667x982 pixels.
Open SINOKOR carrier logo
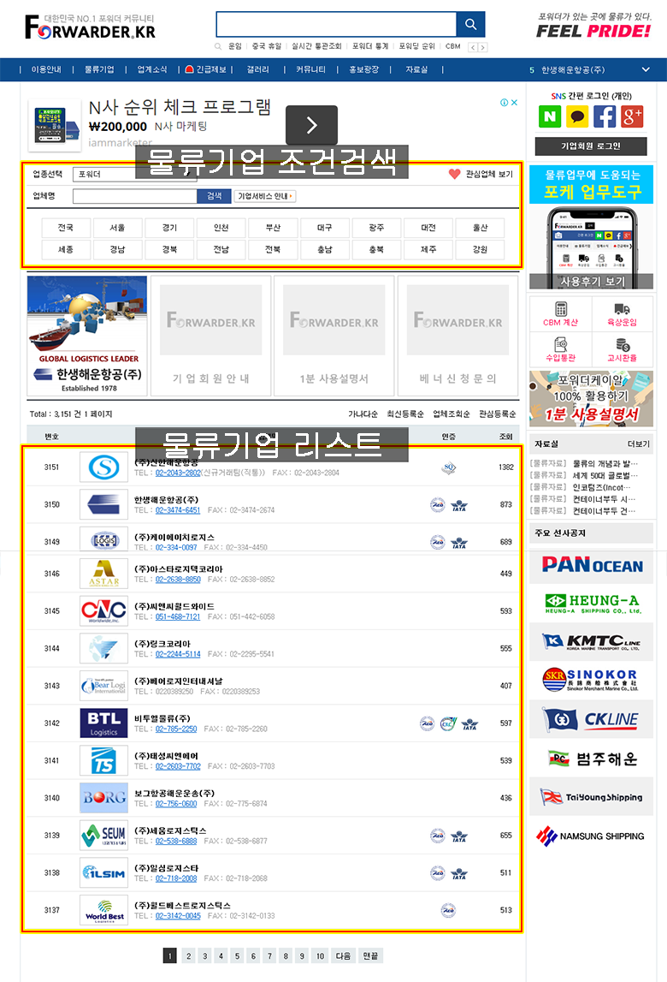coord(591,680)
